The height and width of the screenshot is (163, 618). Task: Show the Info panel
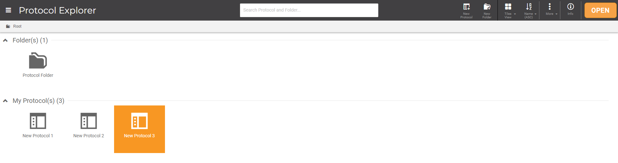click(570, 10)
